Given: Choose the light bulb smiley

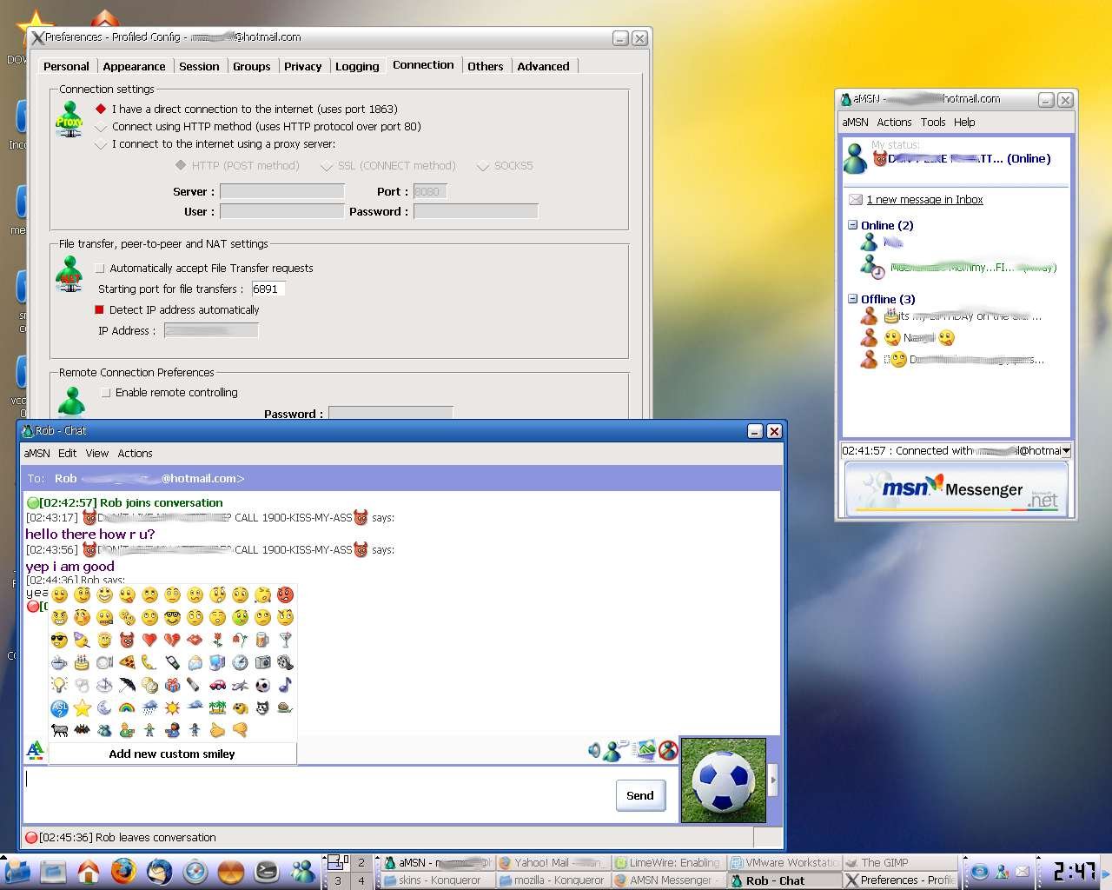Looking at the screenshot, I should point(59,686).
